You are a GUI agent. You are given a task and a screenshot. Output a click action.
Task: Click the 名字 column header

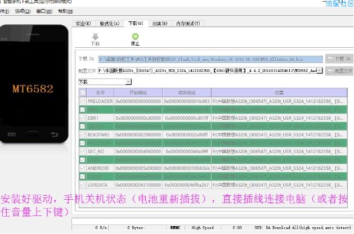pos(100,92)
